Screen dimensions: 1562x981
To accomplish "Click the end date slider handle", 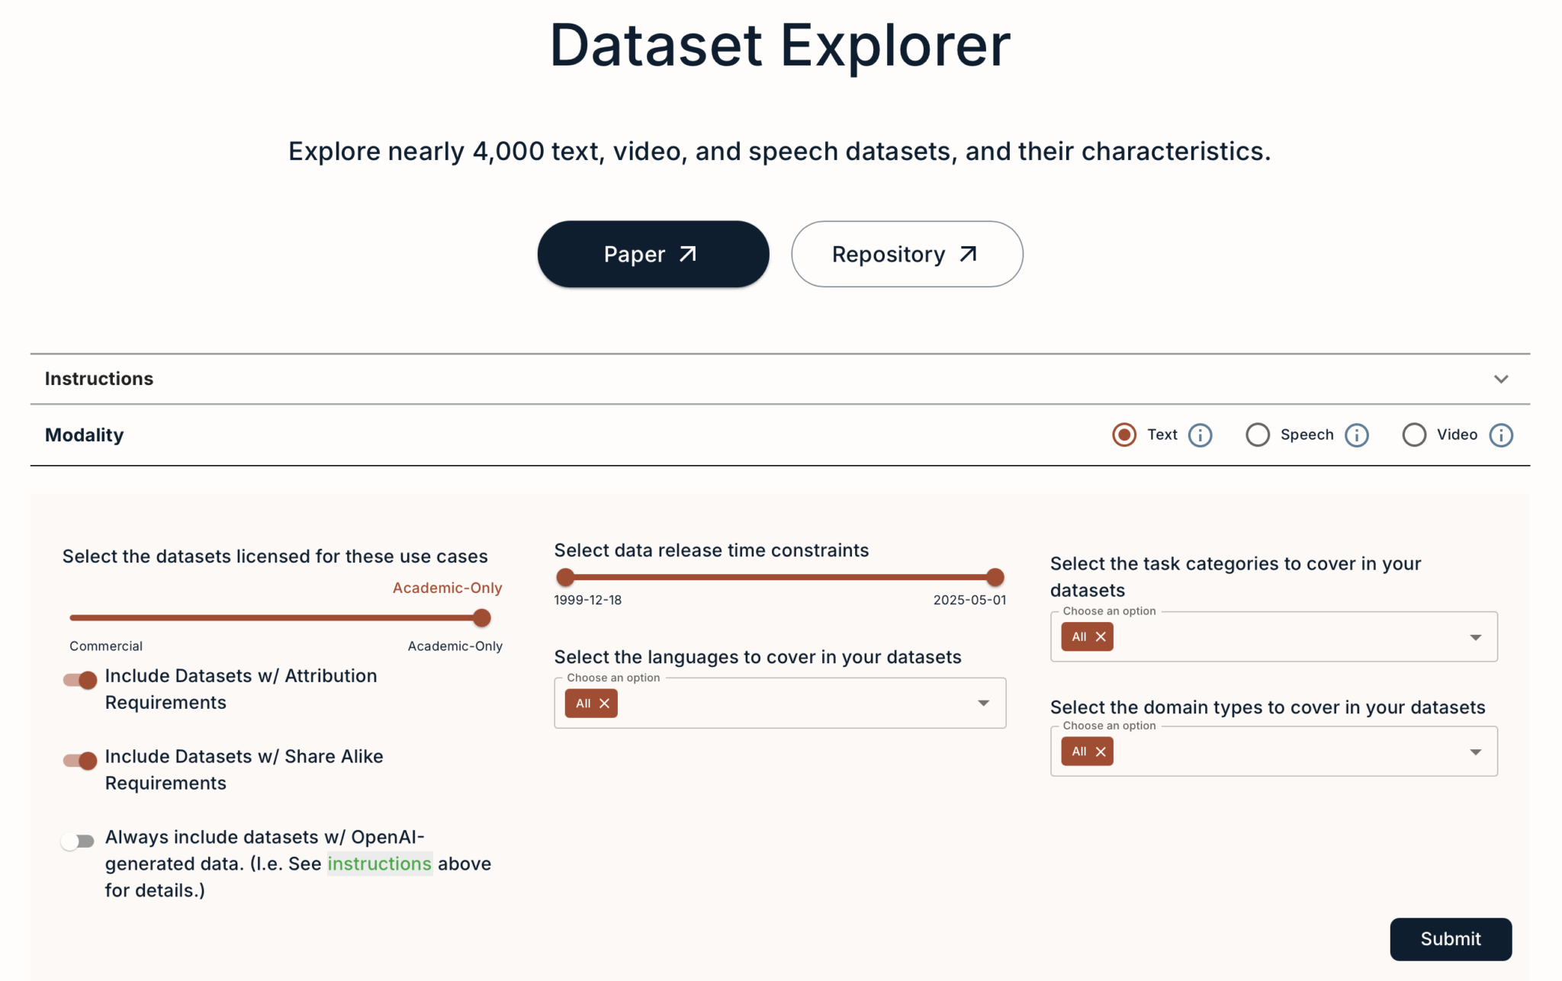I will tap(995, 577).
